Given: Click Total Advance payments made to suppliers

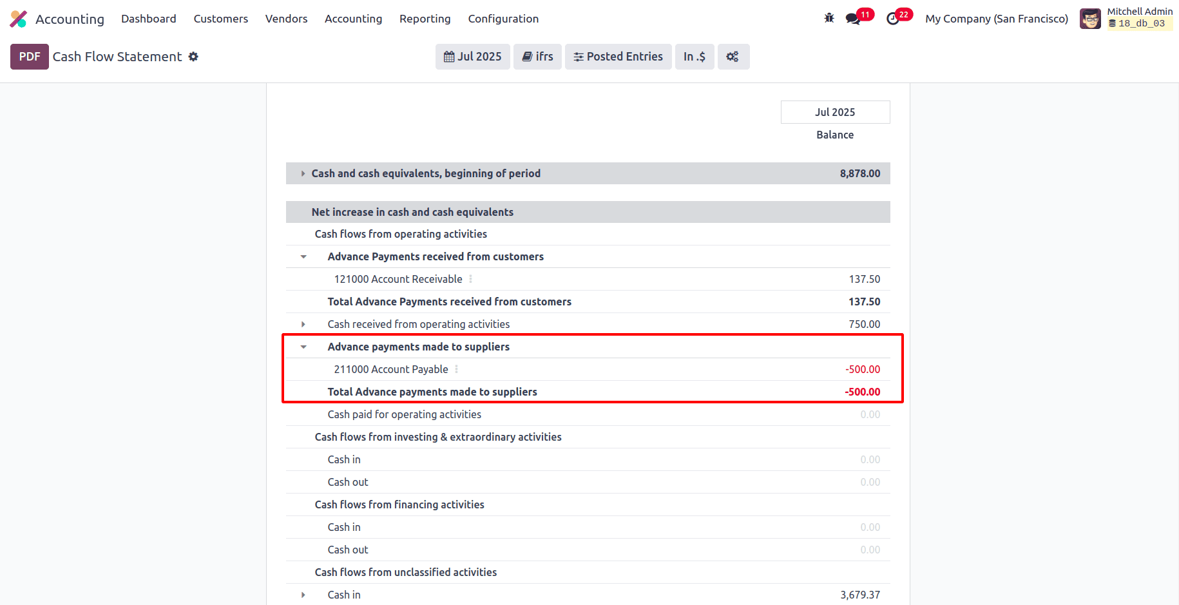Looking at the screenshot, I should (432, 392).
